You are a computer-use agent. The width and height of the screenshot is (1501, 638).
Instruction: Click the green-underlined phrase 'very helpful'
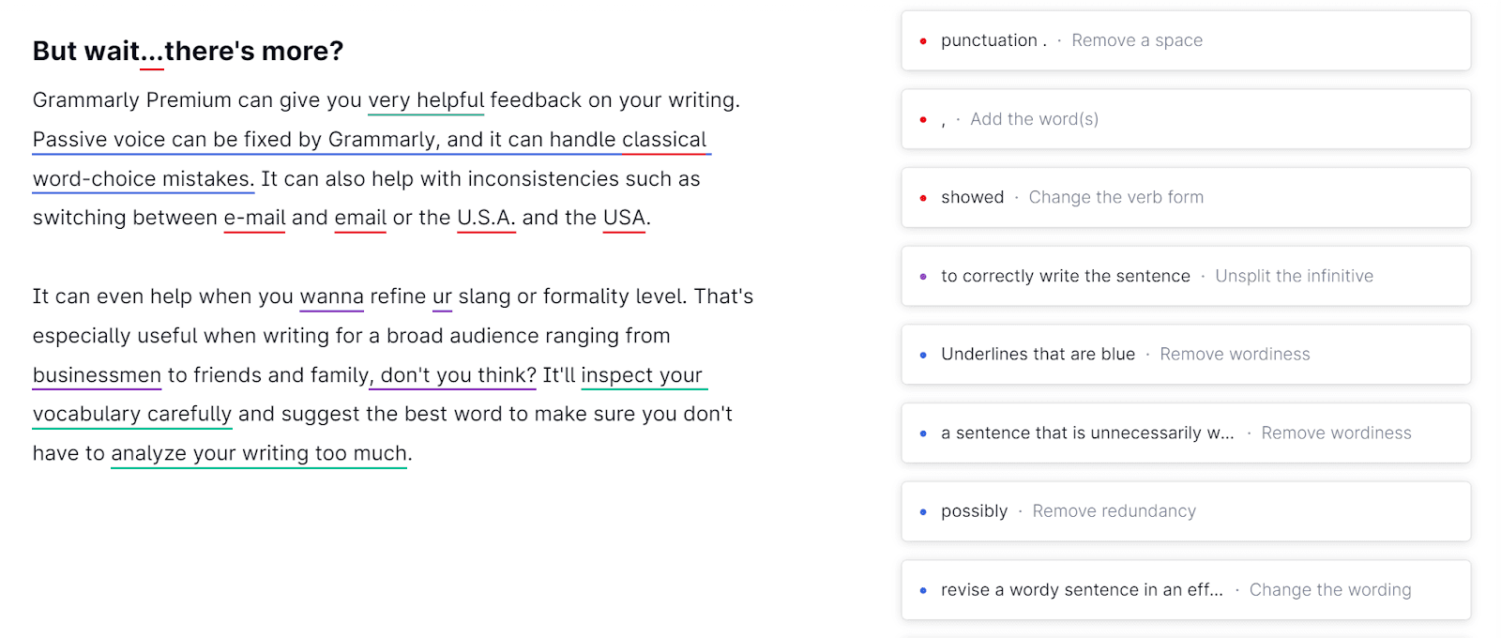pyautogui.click(x=426, y=100)
